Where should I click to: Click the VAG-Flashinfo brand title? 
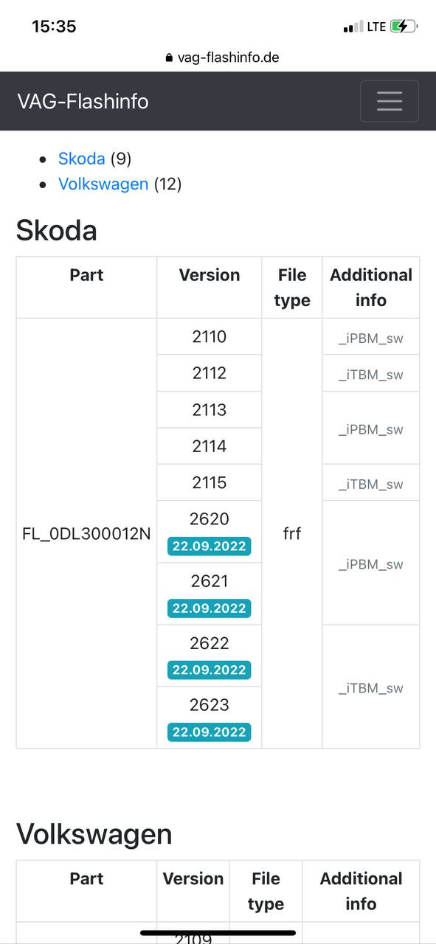pyautogui.click(x=83, y=101)
